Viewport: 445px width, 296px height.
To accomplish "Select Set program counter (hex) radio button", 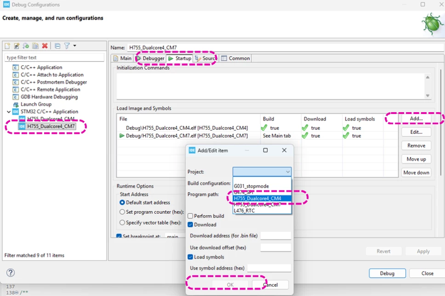I will point(122,212).
